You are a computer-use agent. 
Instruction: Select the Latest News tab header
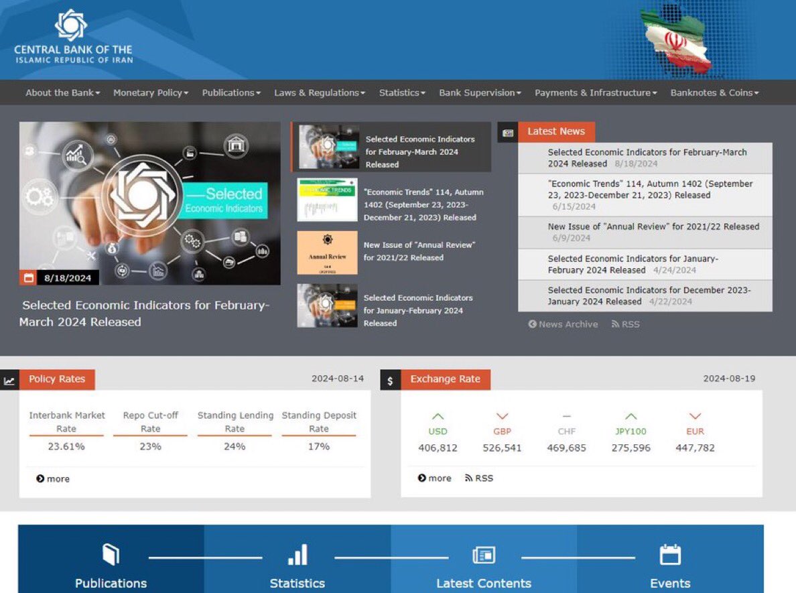click(x=556, y=131)
